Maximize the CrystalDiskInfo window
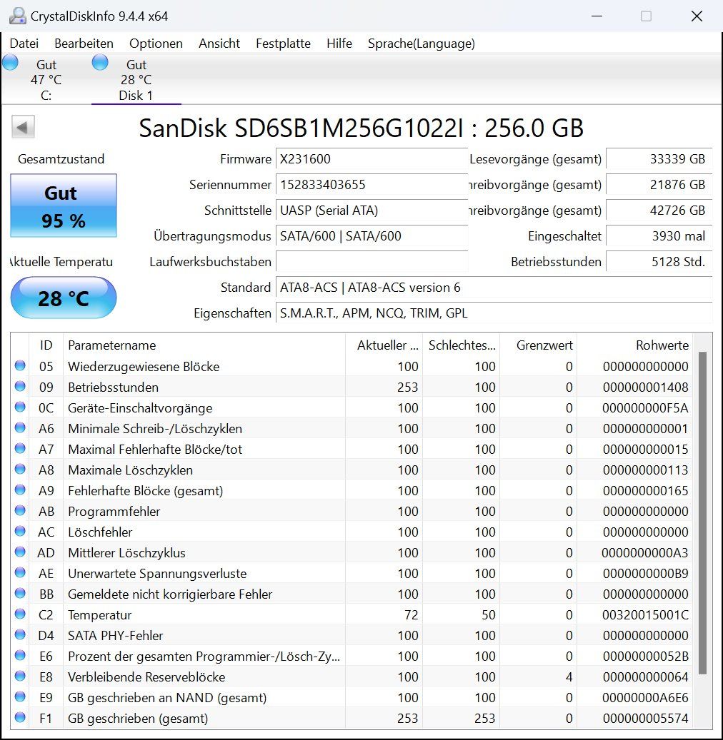The width and height of the screenshot is (723, 740). click(x=646, y=16)
